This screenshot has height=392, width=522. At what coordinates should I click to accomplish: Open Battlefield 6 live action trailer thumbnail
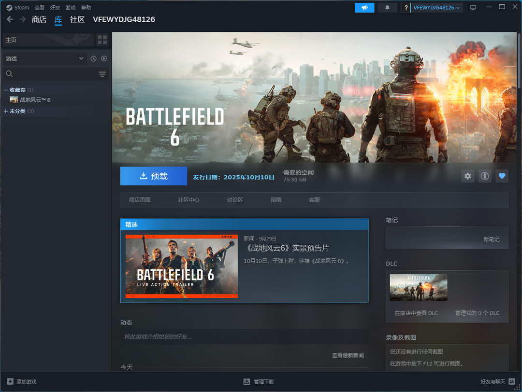(x=182, y=266)
